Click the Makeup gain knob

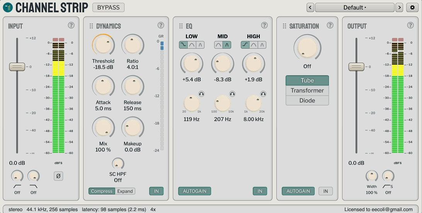pyautogui.click(x=133, y=128)
